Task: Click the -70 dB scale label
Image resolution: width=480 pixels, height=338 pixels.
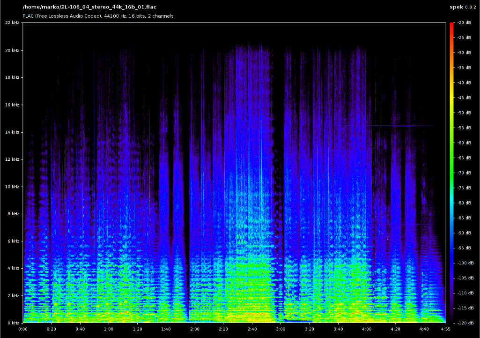Action: click(x=464, y=173)
